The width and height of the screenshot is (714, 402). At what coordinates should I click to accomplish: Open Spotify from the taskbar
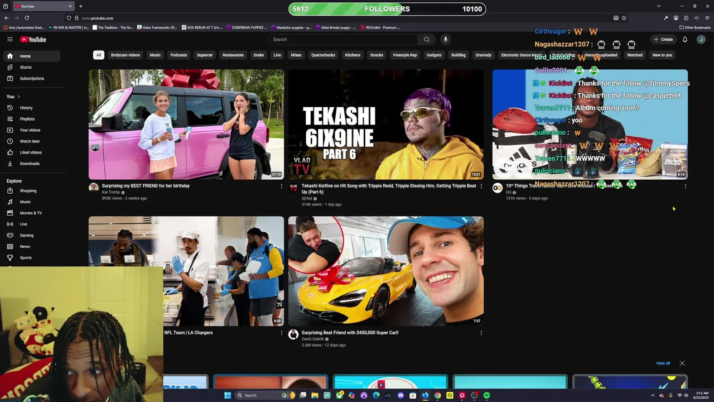click(486, 395)
